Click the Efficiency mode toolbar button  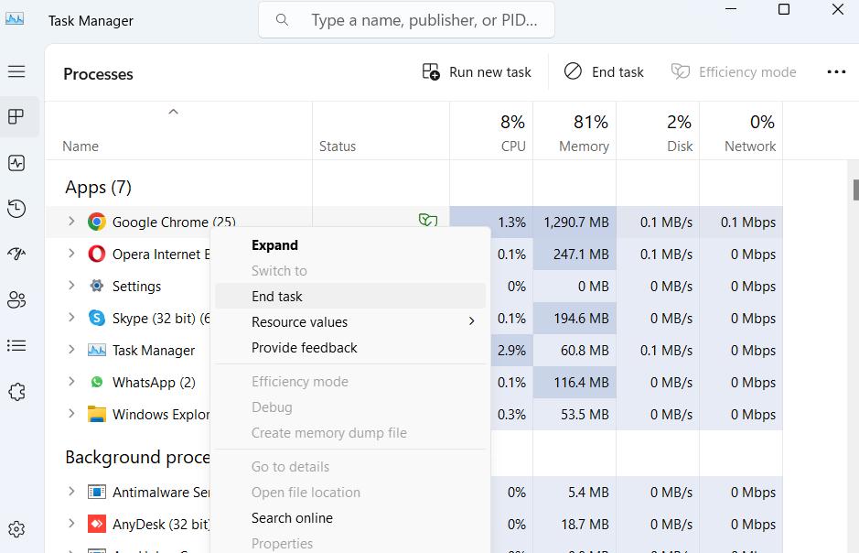click(734, 71)
